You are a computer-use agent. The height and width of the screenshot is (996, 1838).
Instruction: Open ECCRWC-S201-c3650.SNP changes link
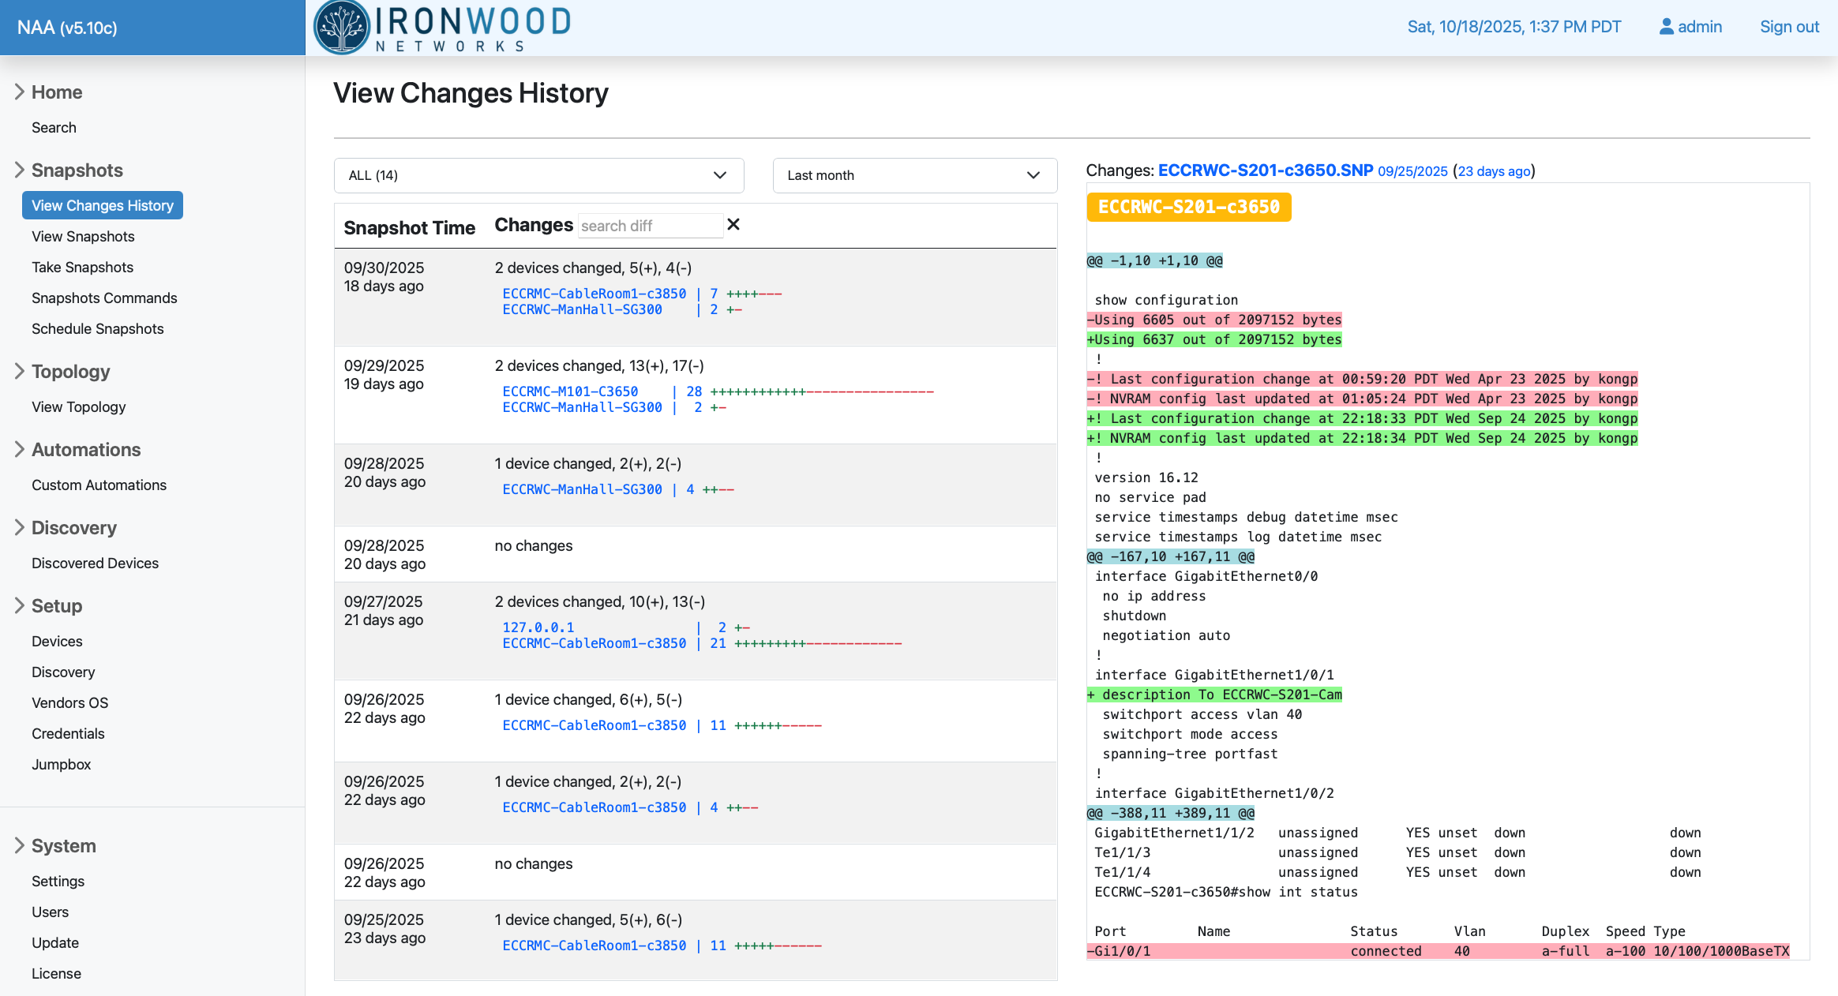click(x=1265, y=170)
